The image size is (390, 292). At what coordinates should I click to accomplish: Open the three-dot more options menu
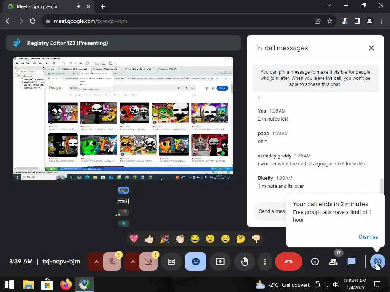click(x=265, y=262)
